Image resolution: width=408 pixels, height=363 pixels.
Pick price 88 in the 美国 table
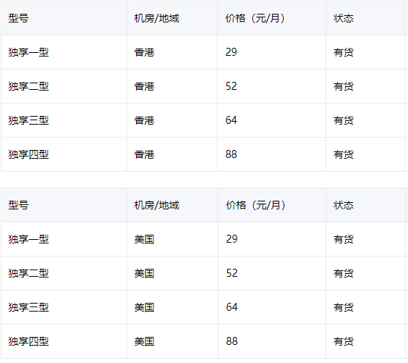pos(231,341)
